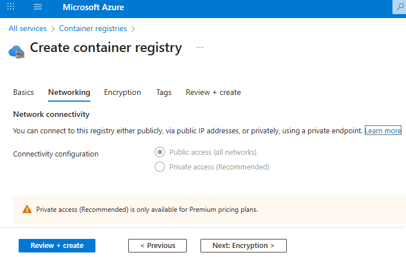Select the Networking tab

click(x=69, y=92)
